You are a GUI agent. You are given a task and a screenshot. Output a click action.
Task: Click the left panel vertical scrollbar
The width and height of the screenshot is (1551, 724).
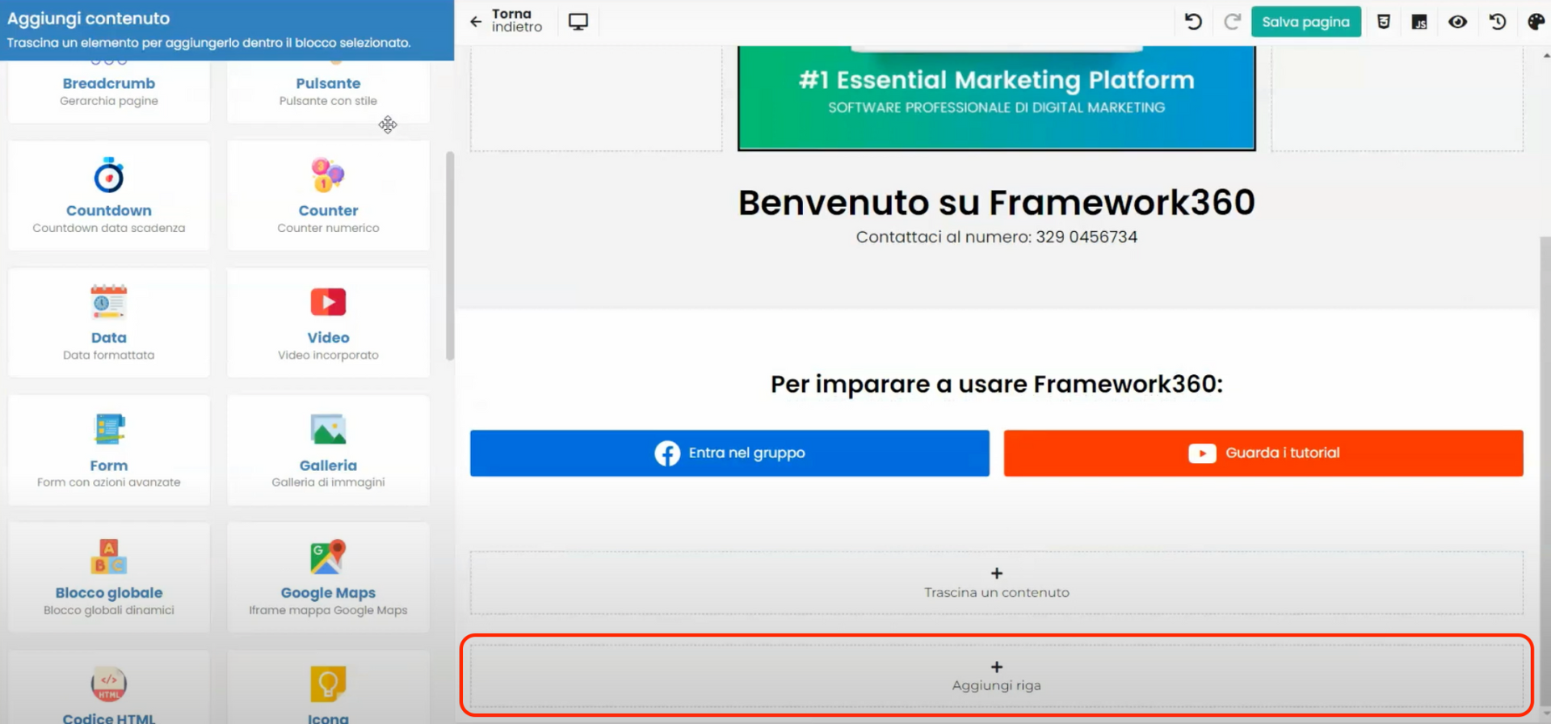coord(450,255)
